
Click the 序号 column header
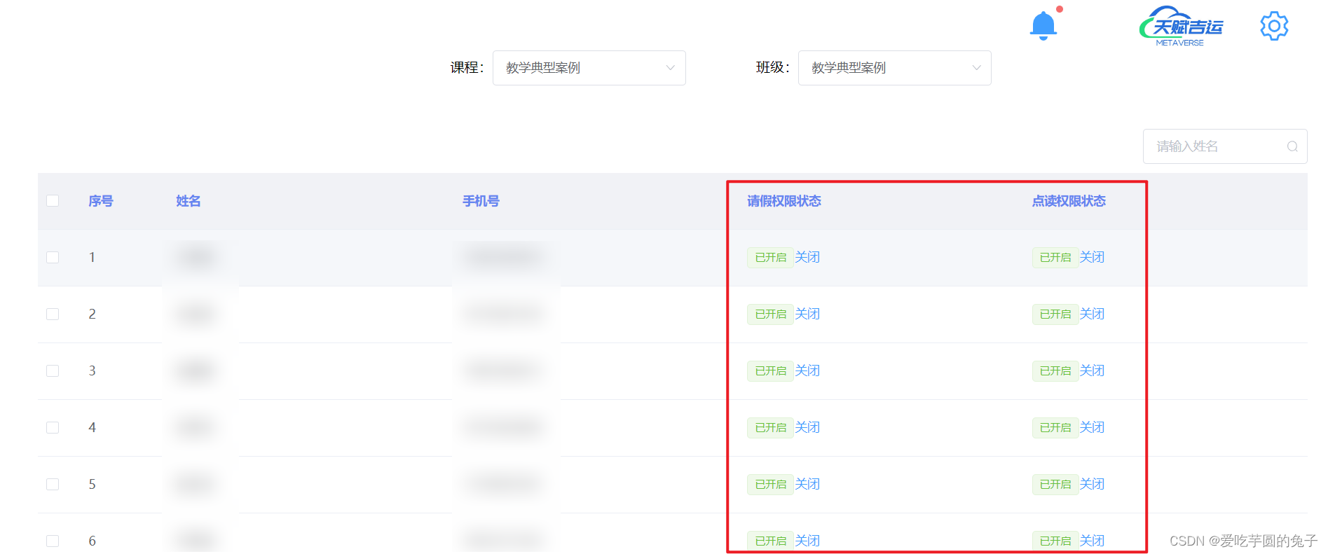[x=101, y=201]
